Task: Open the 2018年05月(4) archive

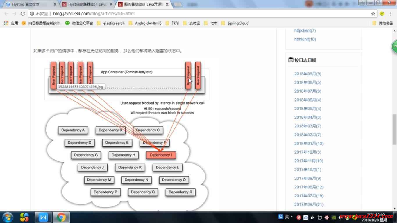Action: tap(308, 109)
